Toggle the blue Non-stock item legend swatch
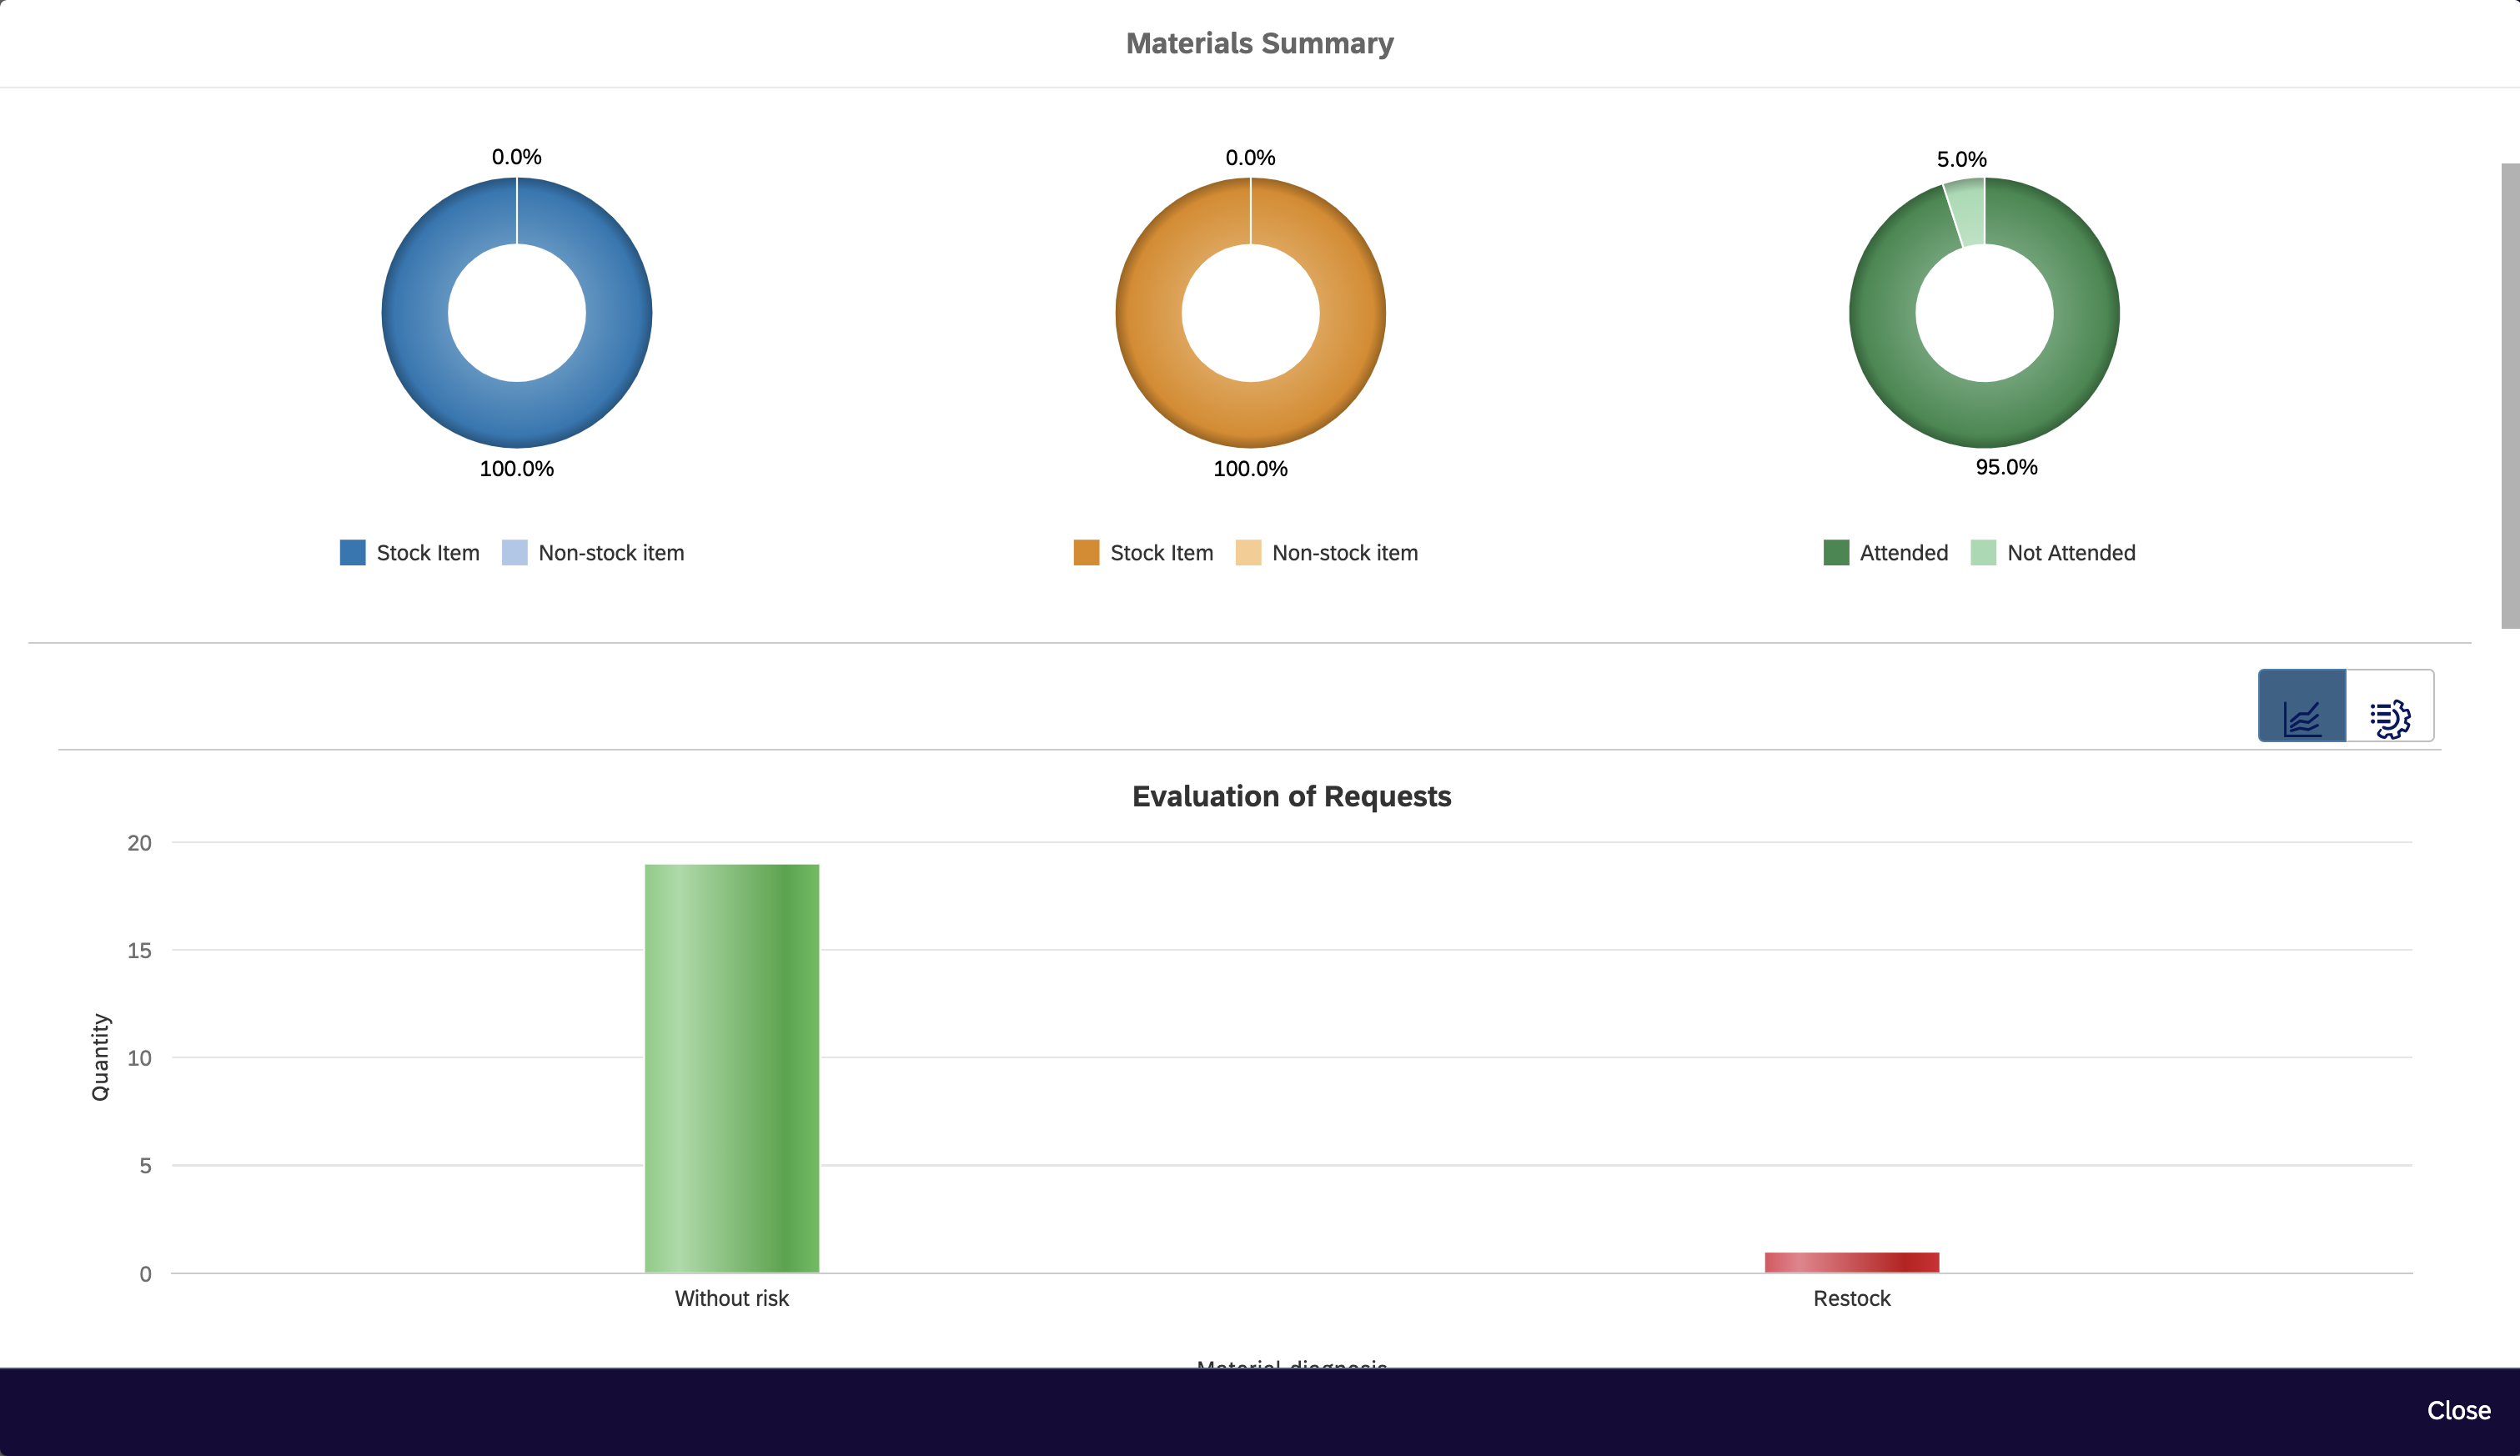 (x=514, y=553)
